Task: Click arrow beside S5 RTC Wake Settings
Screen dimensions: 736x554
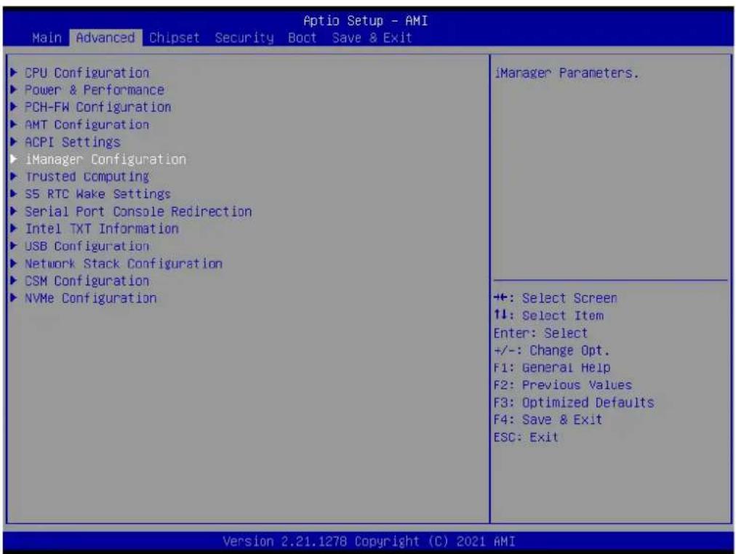Action: coord(14,193)
